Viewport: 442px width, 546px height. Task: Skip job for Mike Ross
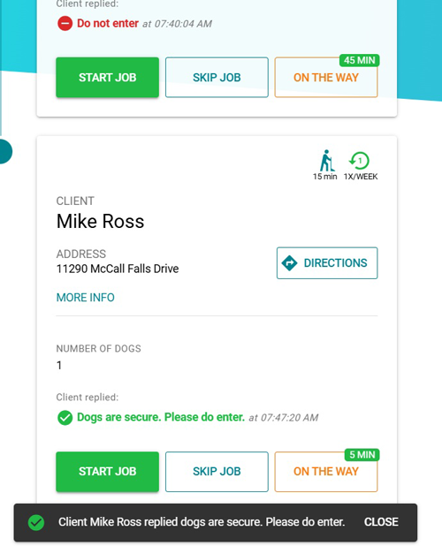coord(217,472)
